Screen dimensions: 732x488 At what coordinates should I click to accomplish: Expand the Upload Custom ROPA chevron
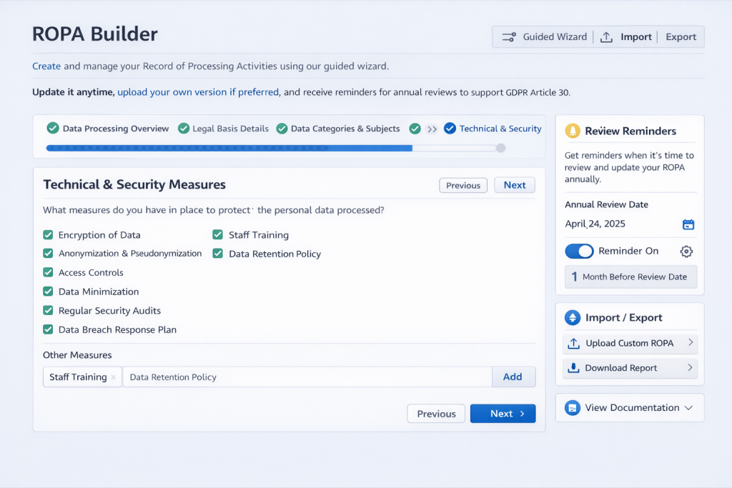(691, 343)
